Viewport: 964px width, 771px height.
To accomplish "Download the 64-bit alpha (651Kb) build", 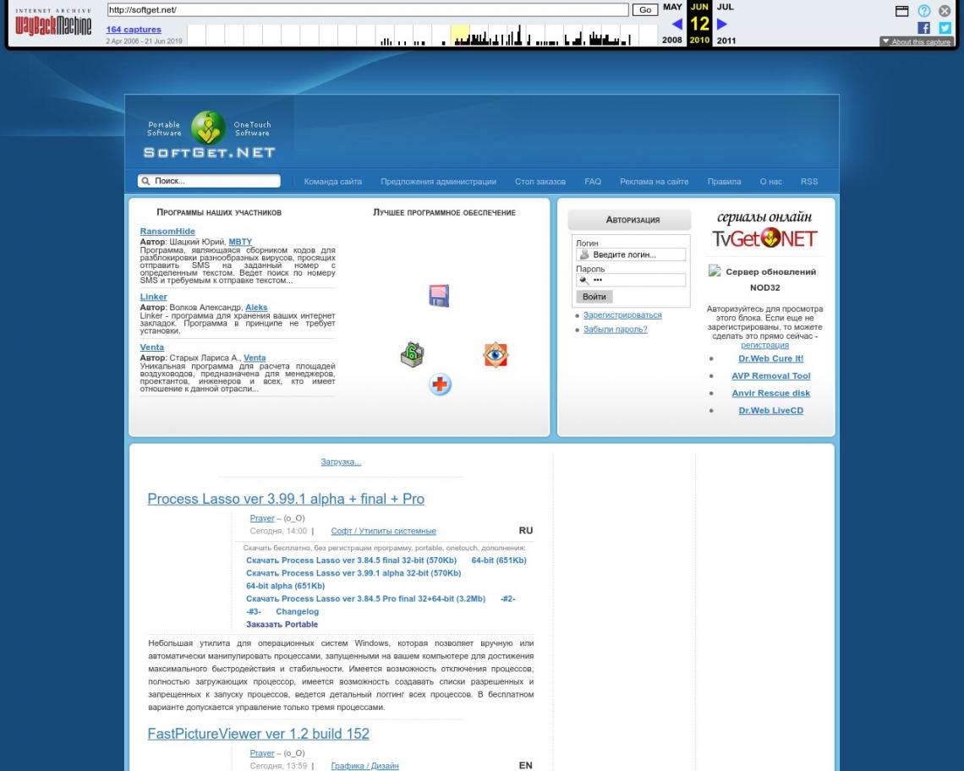I will coord(285,586).
